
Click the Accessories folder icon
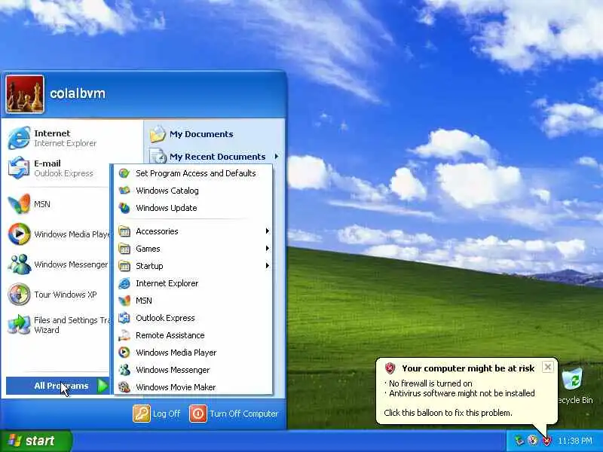tap(124, 231)
